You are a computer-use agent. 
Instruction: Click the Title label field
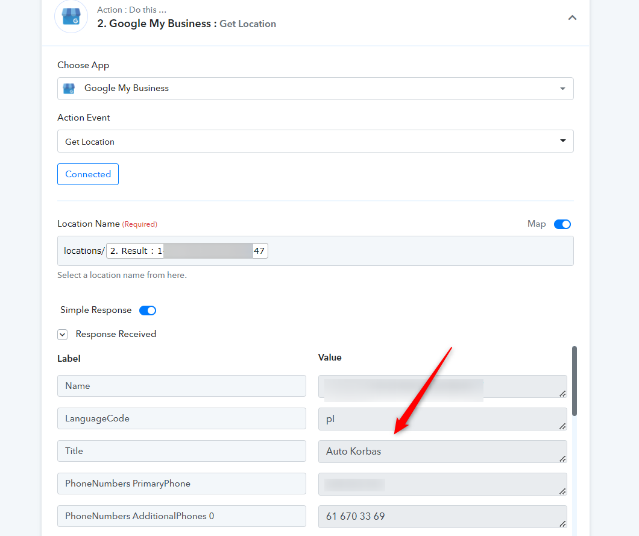pos(182,451)
